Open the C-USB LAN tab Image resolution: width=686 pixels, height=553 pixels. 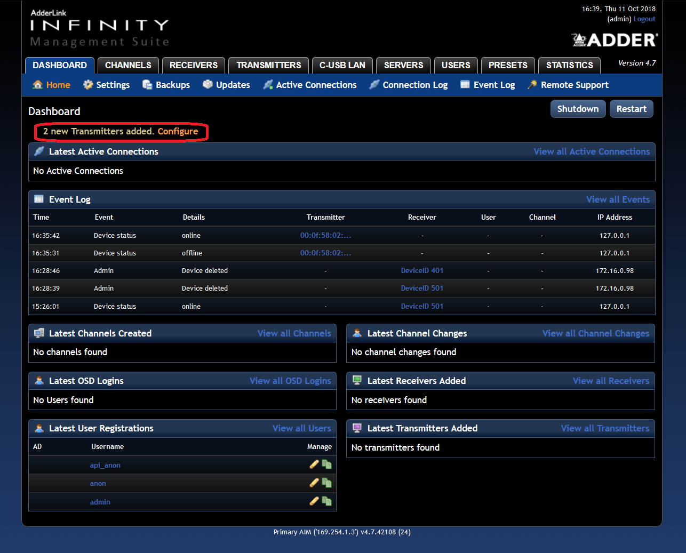coord(342,65)
